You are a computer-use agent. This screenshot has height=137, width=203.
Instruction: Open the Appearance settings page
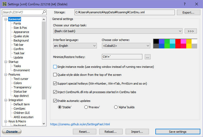click(21, 32)
